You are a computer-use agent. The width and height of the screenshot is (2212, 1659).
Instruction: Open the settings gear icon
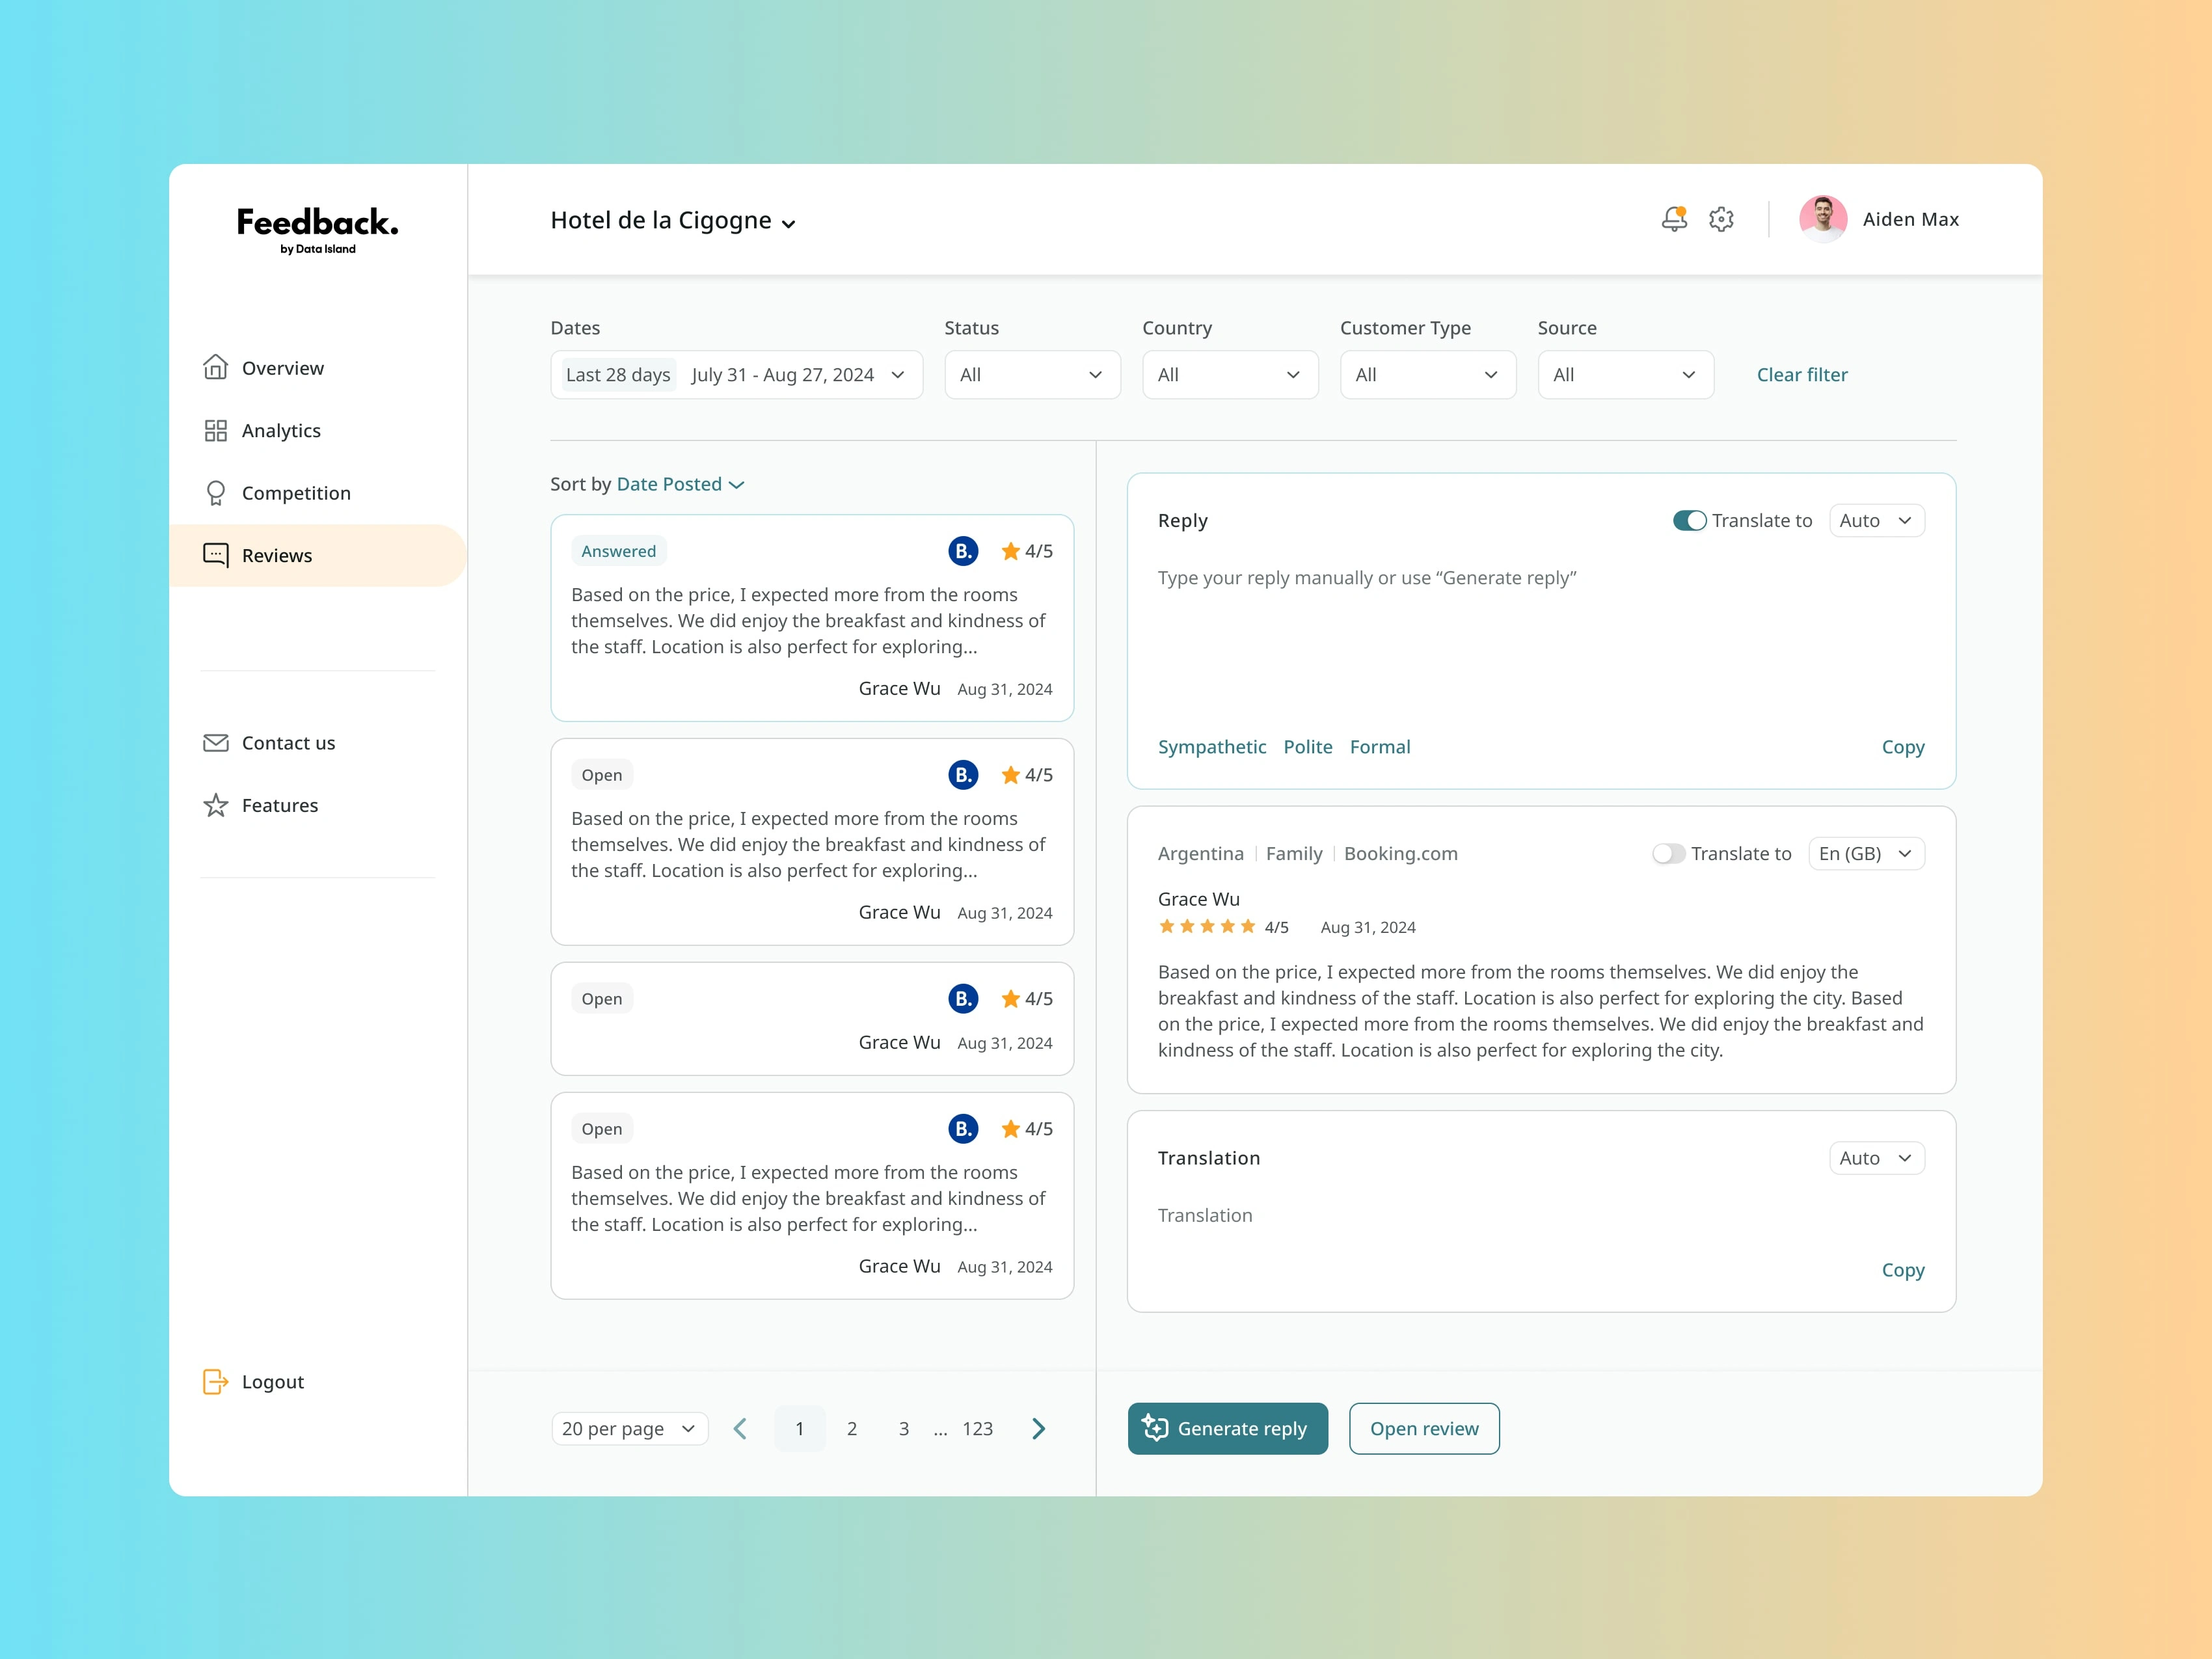1721,219
